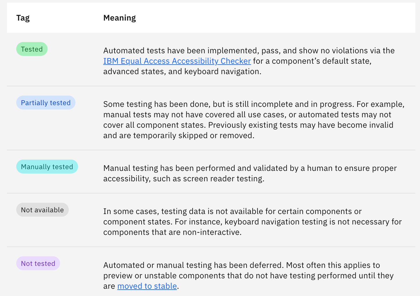The height and width of the screenshot is (296, 420).
Task: Click the Manually tested description text
Action: point(250,173)
